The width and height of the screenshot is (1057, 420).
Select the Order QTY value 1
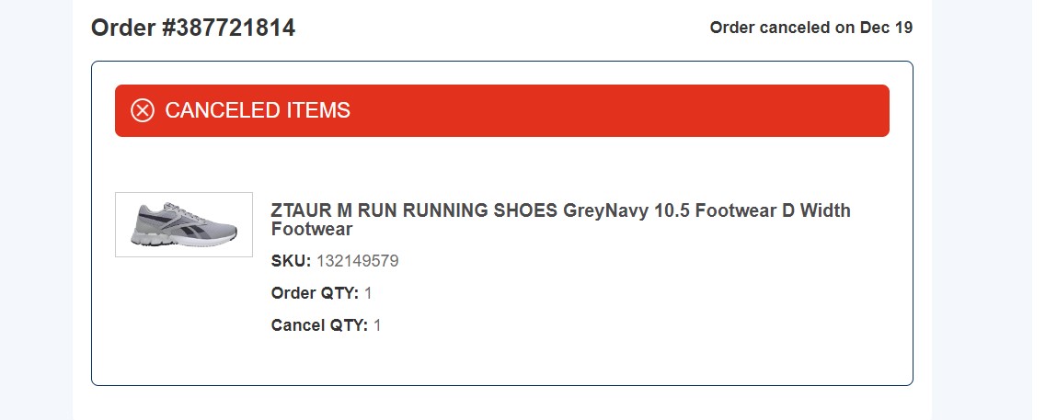point(369,293)
